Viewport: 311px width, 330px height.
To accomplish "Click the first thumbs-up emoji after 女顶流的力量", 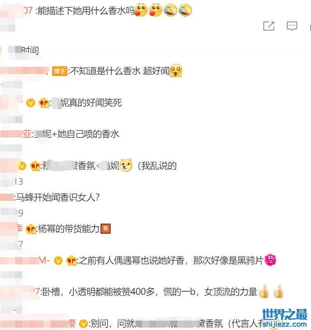I will coord(264,291).
